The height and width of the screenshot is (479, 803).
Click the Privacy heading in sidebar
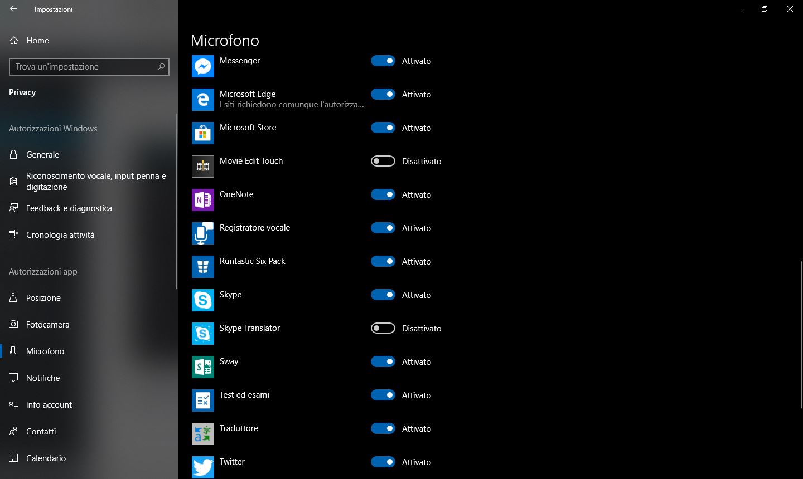pos(22,92)
